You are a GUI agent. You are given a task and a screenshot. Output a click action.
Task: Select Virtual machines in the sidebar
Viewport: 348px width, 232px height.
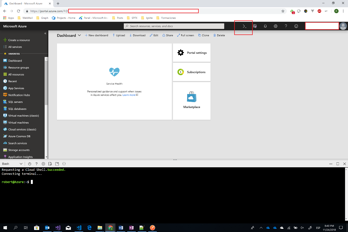click(19, 122)
